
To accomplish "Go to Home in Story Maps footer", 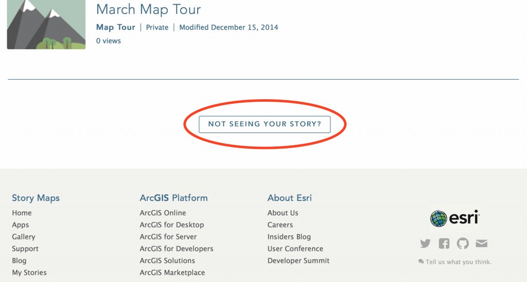I will pyautogui.click(x=22, y=213).
